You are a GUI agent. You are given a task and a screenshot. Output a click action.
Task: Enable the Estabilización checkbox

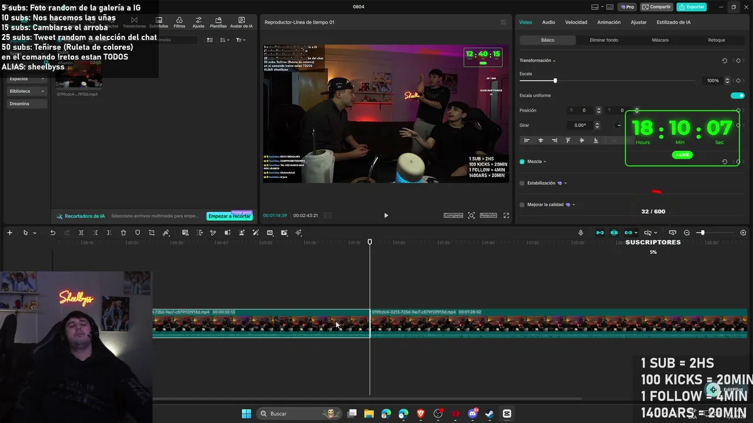(x=522, y=183)
